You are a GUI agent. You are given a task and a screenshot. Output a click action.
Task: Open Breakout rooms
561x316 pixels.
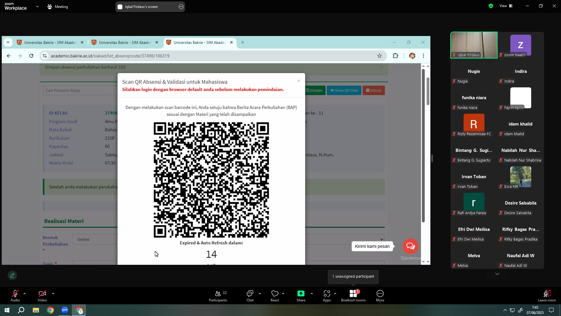pyautogui.click(x=353, y=296)
